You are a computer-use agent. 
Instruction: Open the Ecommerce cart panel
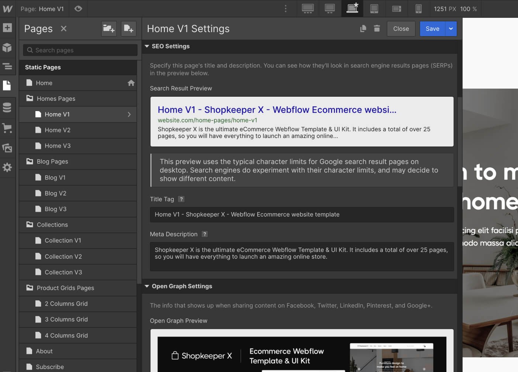(x=7, y=128)
